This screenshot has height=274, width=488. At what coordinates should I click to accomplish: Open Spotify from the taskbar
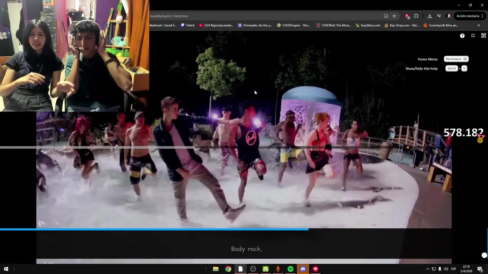(291, 269)
